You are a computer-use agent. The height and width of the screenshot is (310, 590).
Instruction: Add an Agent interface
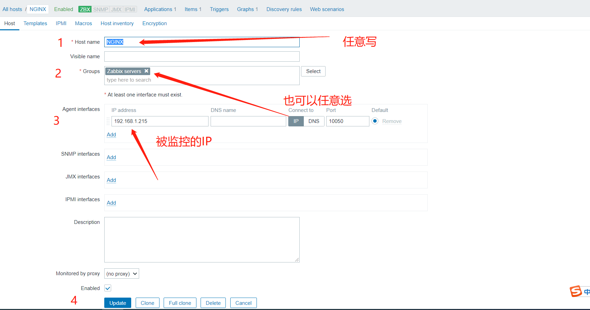(x=111, y=135)
